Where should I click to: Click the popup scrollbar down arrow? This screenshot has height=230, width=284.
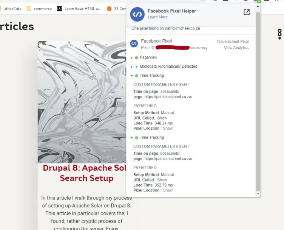pos(258,194)
